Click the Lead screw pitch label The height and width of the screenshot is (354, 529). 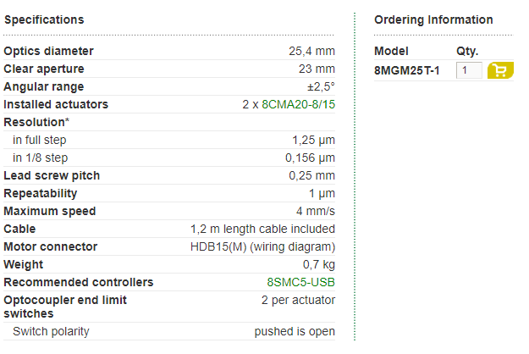point(52,175)
